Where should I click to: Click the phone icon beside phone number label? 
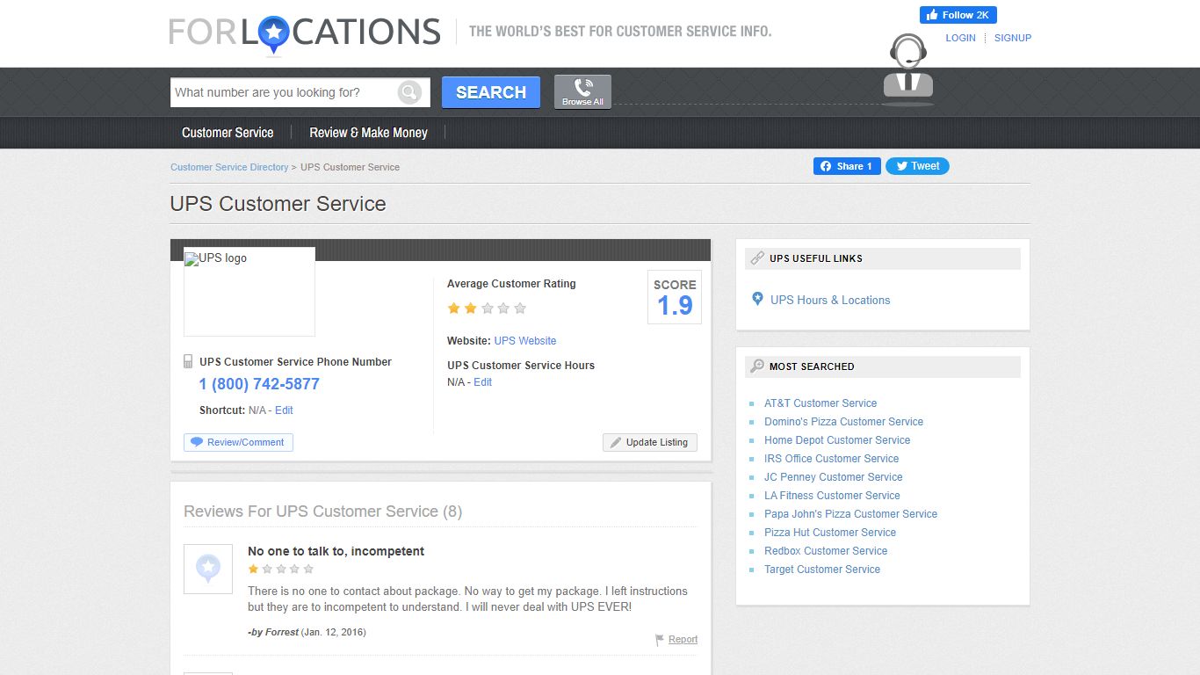tap(188, 361)
